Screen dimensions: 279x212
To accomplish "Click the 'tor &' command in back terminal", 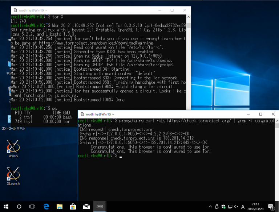I will click(x=58, y=17).
